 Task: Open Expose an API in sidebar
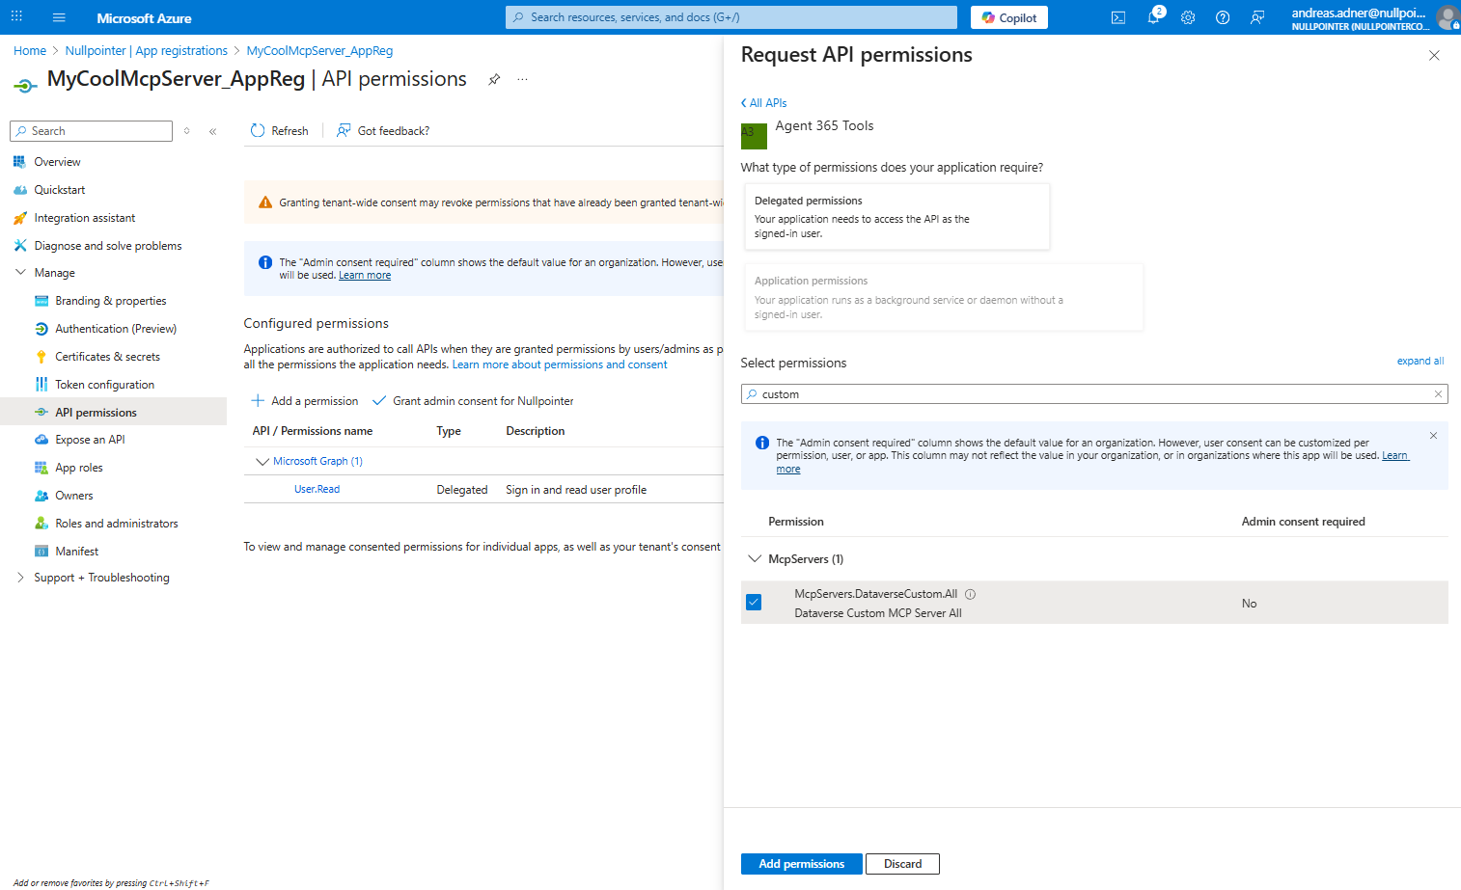point(90,440)
